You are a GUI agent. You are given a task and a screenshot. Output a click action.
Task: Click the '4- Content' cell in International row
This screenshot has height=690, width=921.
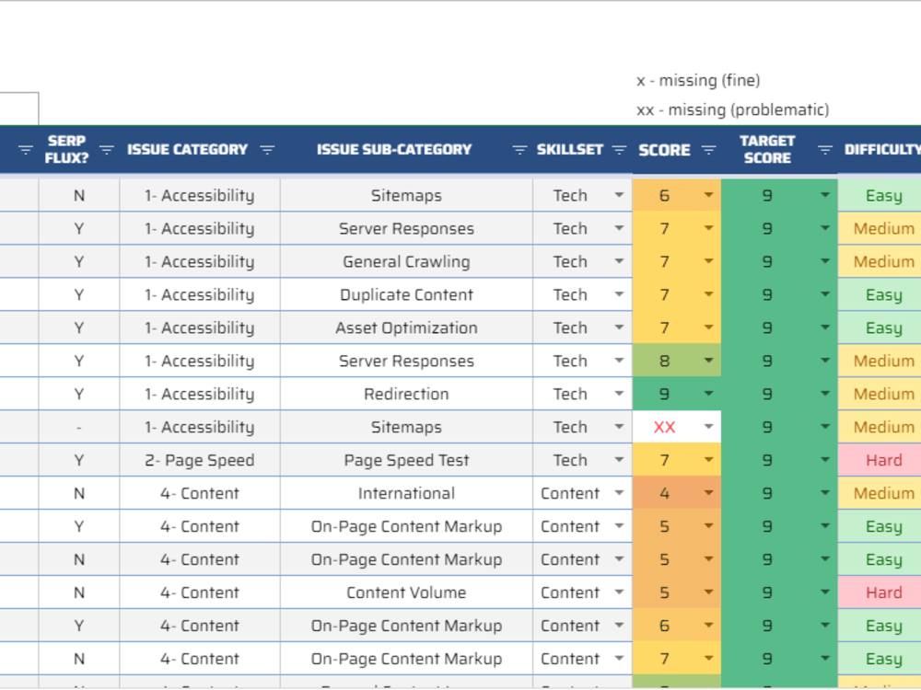click(200, 493)
